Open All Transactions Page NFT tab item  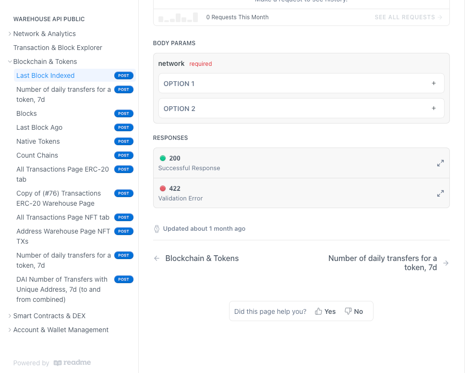[x=63, y=217]
